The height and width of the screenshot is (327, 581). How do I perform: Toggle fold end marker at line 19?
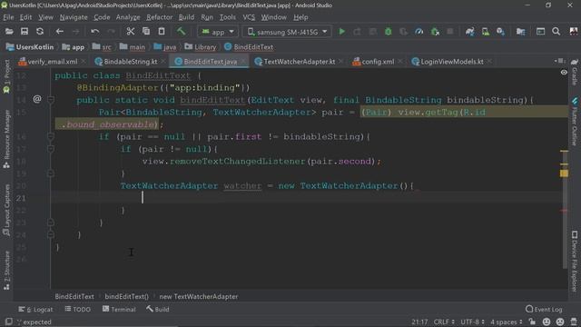pyautogui.click(x=51, y=173)
